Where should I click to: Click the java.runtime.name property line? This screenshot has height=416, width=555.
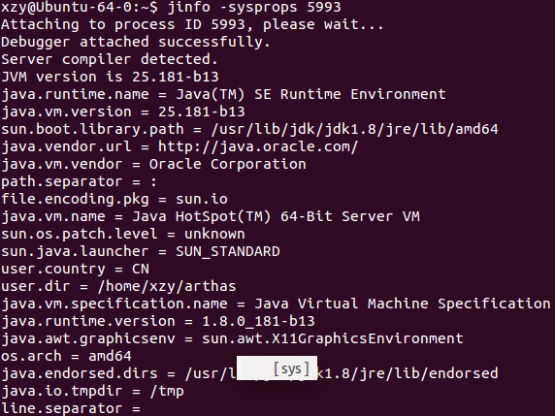tap(223, 94)
